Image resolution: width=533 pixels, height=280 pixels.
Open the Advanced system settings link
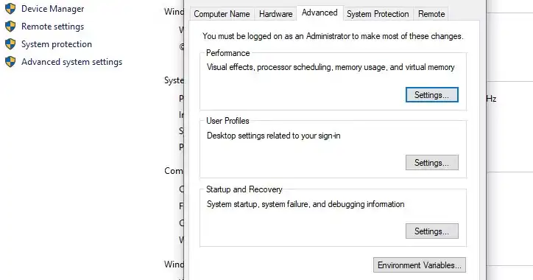coord(71,62)
